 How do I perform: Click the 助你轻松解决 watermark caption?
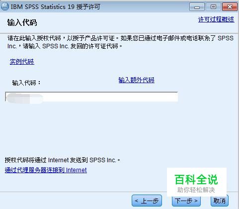tap(196, 190)
